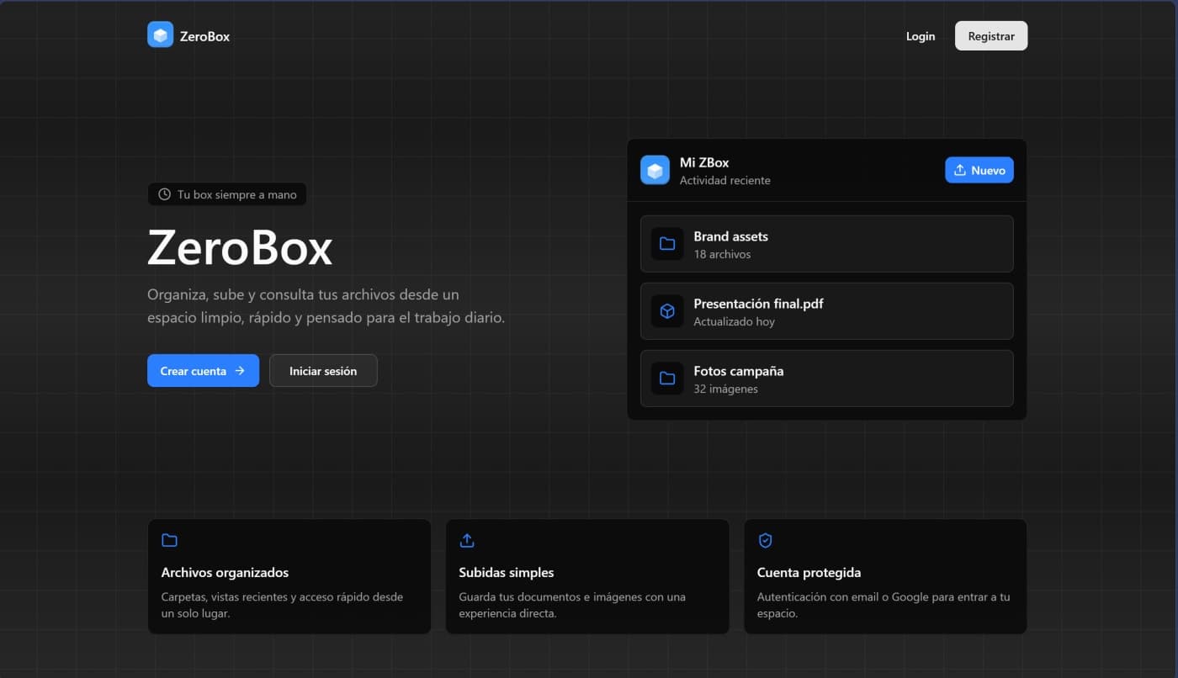
Task: Click the Registrar button
Action: pos(991,36)
